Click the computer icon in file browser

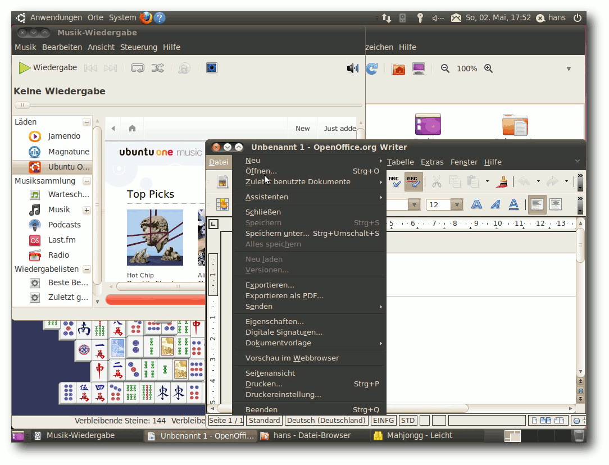pos(419,69)
